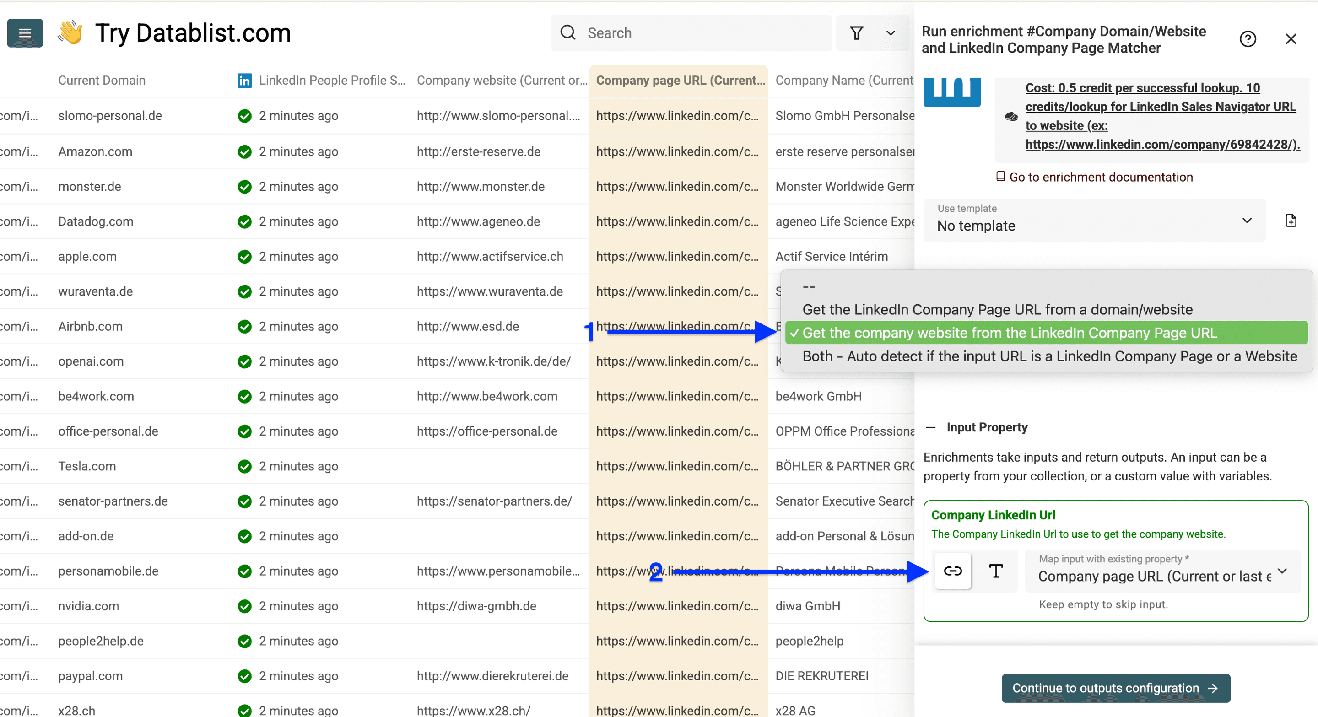Close the Run enrichment panel
The image size is (1318, 717).
[1291, 39]
